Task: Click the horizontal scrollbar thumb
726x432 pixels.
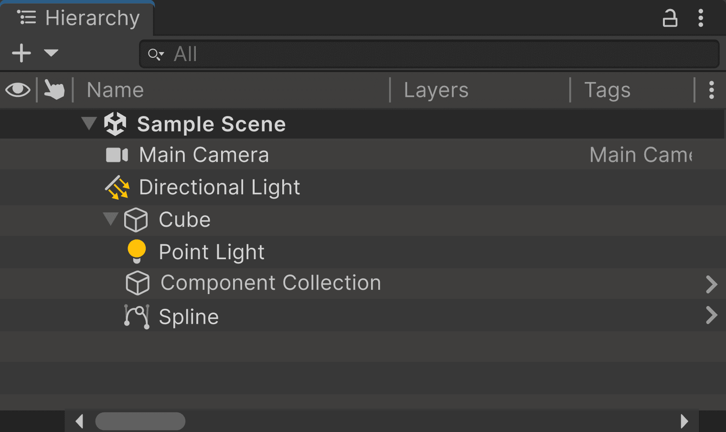Action: [140, 421]
